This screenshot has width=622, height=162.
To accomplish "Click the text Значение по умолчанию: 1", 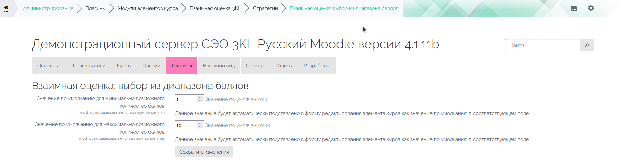I will point(236,99).
